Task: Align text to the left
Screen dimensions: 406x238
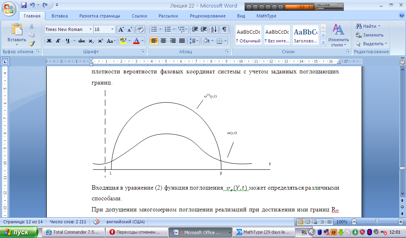Action: point(154,41)
